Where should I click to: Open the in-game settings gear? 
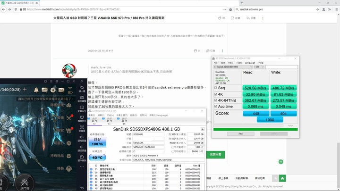click(x=53, y=90)
